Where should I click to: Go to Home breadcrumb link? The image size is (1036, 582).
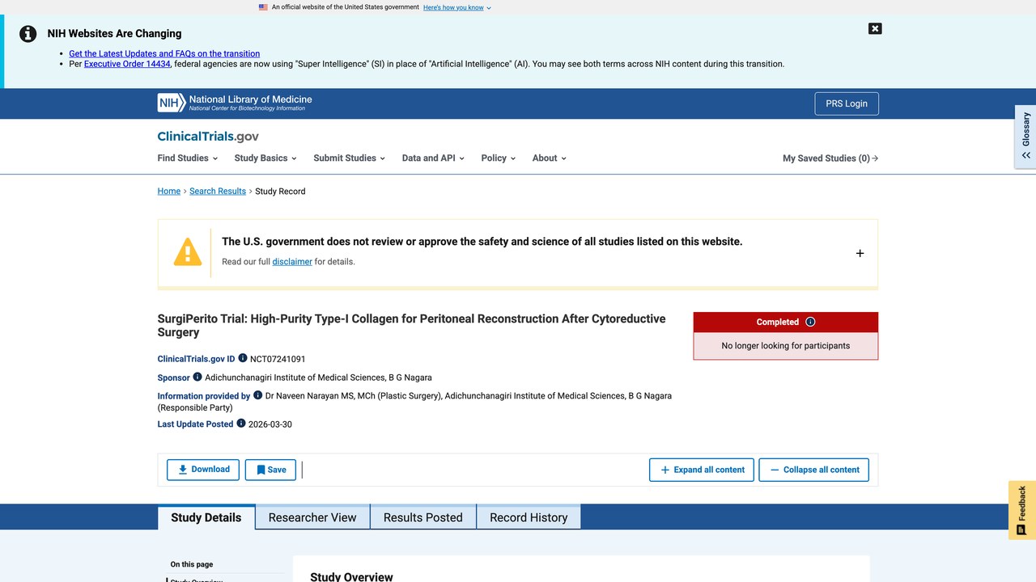click(169, 192)
